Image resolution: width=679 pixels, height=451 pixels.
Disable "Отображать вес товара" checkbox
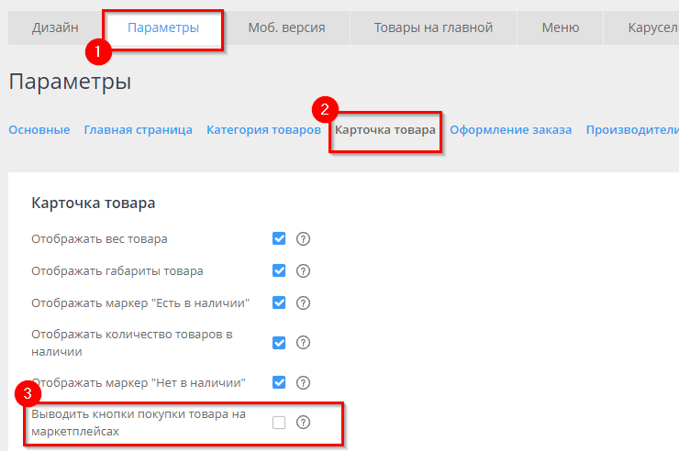coord(279,239)
